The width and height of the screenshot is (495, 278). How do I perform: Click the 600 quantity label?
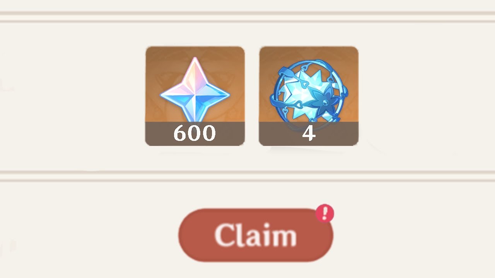[195, 133]
